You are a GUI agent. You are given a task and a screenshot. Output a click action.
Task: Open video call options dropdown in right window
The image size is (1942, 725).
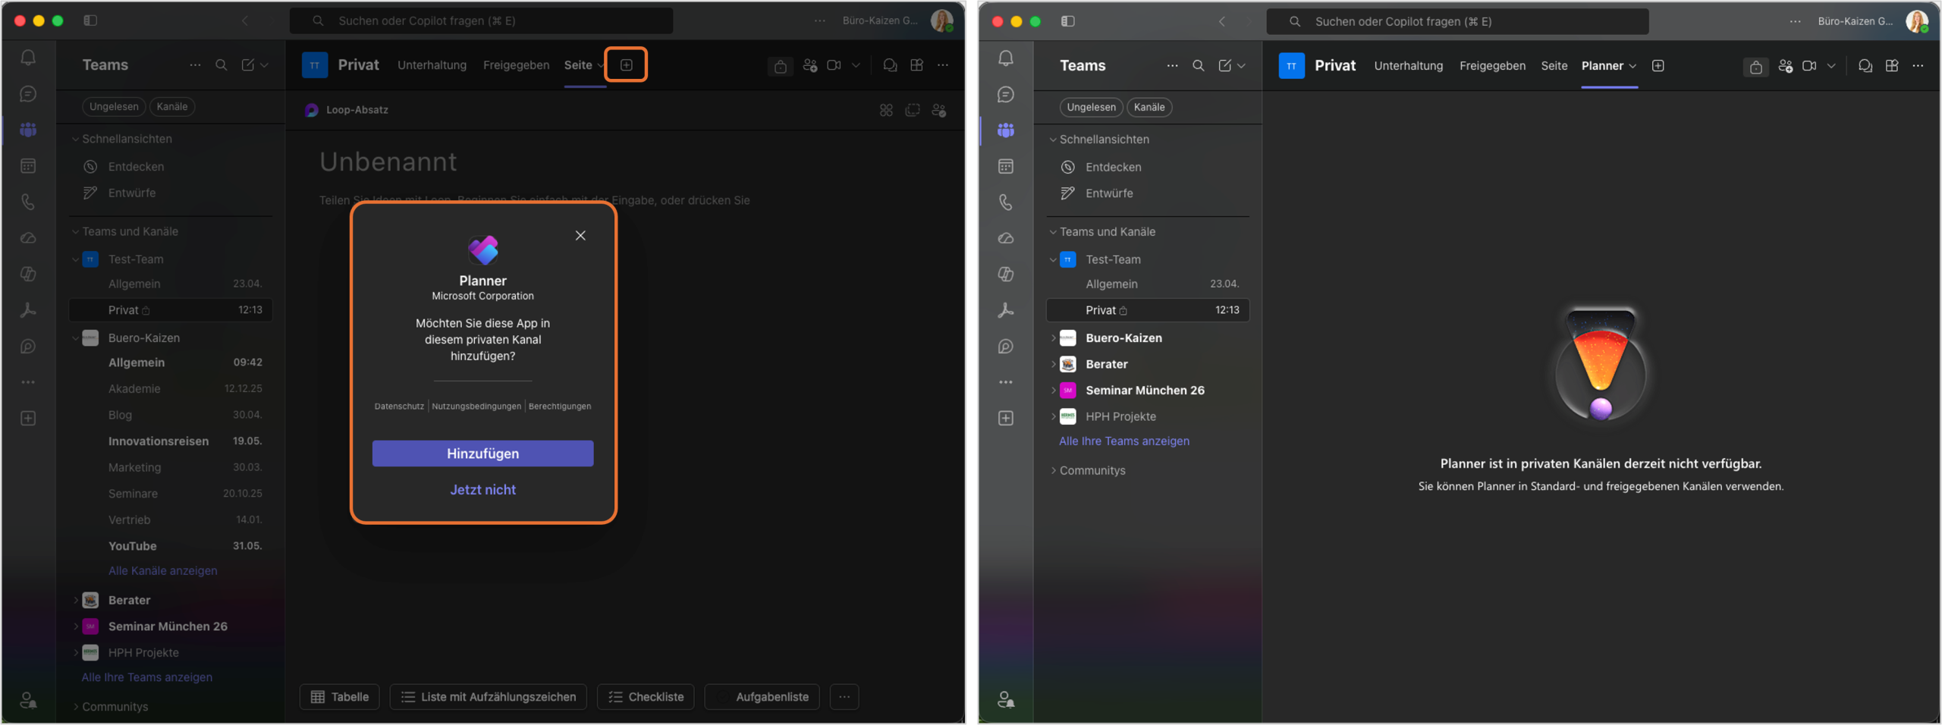point(1831,66)
